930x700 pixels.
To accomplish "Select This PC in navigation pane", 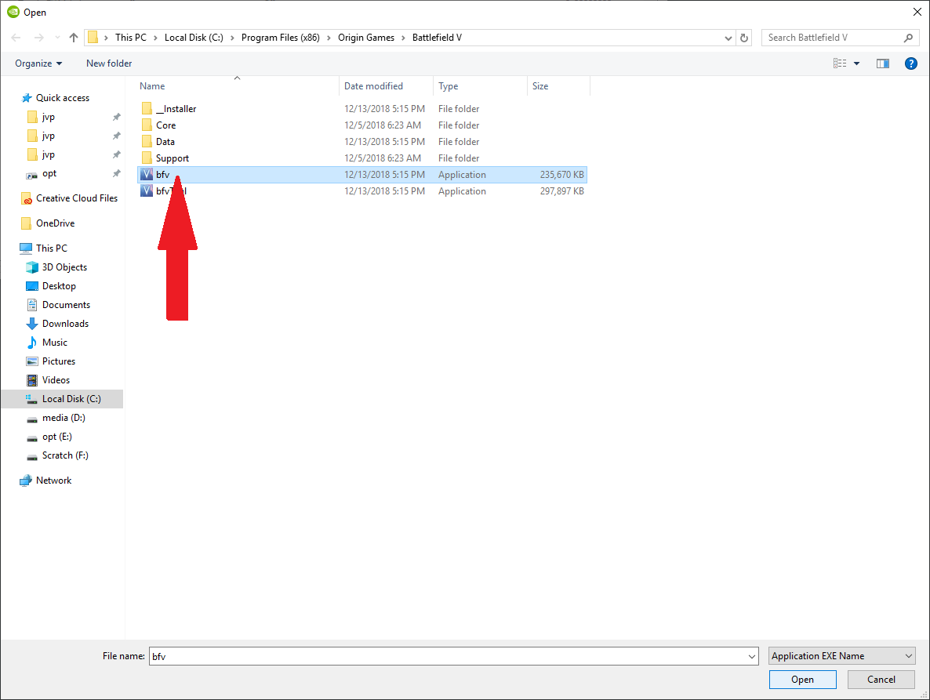I will tap(52, 248).
